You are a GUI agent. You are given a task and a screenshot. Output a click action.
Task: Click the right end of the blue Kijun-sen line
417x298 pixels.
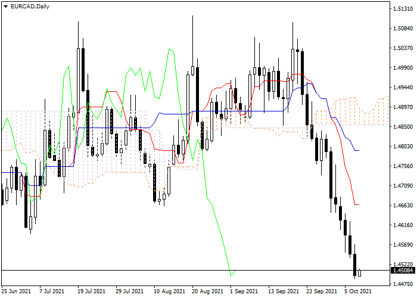coord(359,150)
